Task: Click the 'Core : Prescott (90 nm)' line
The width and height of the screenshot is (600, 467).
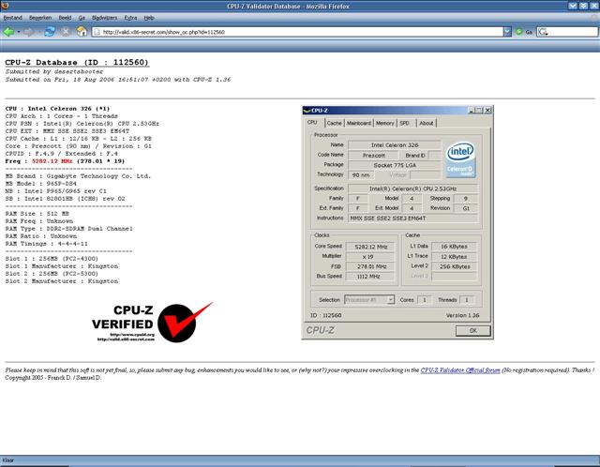Action: click(x=79, y=146)
